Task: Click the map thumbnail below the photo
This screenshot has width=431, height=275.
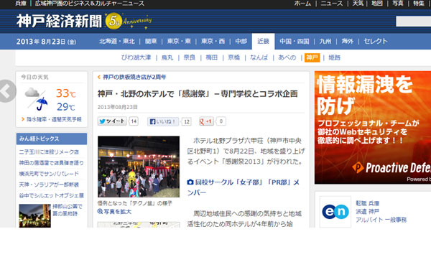Action: (139, 225)
